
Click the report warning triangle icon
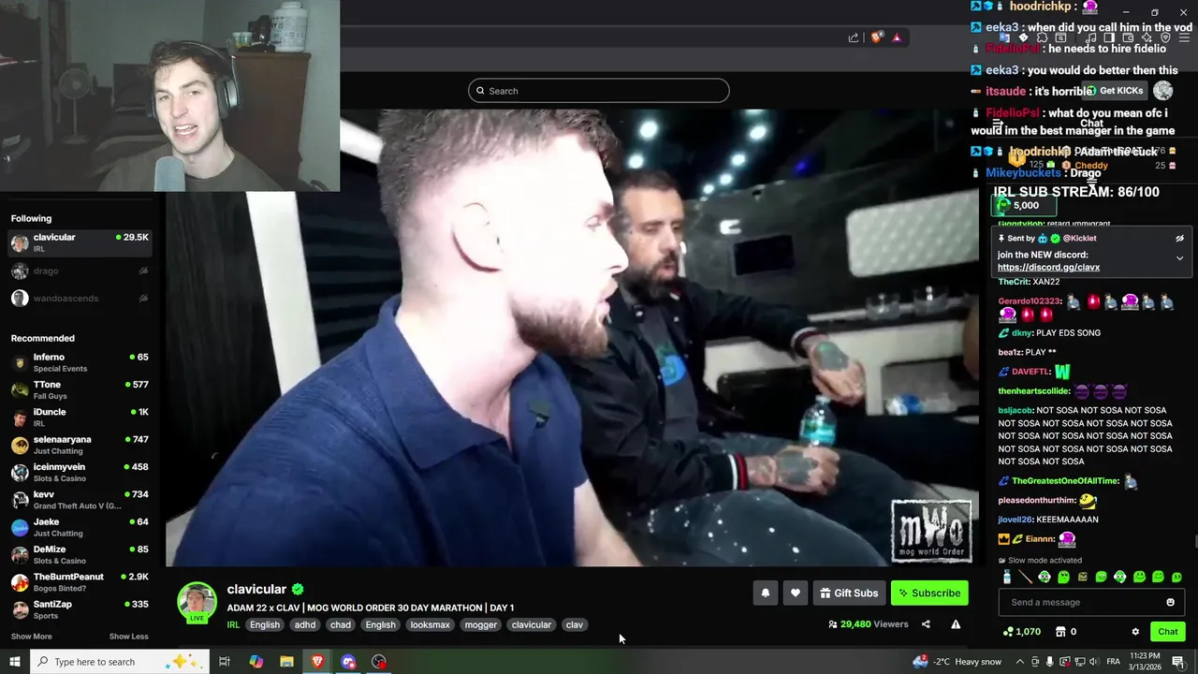tap(956, 624)
